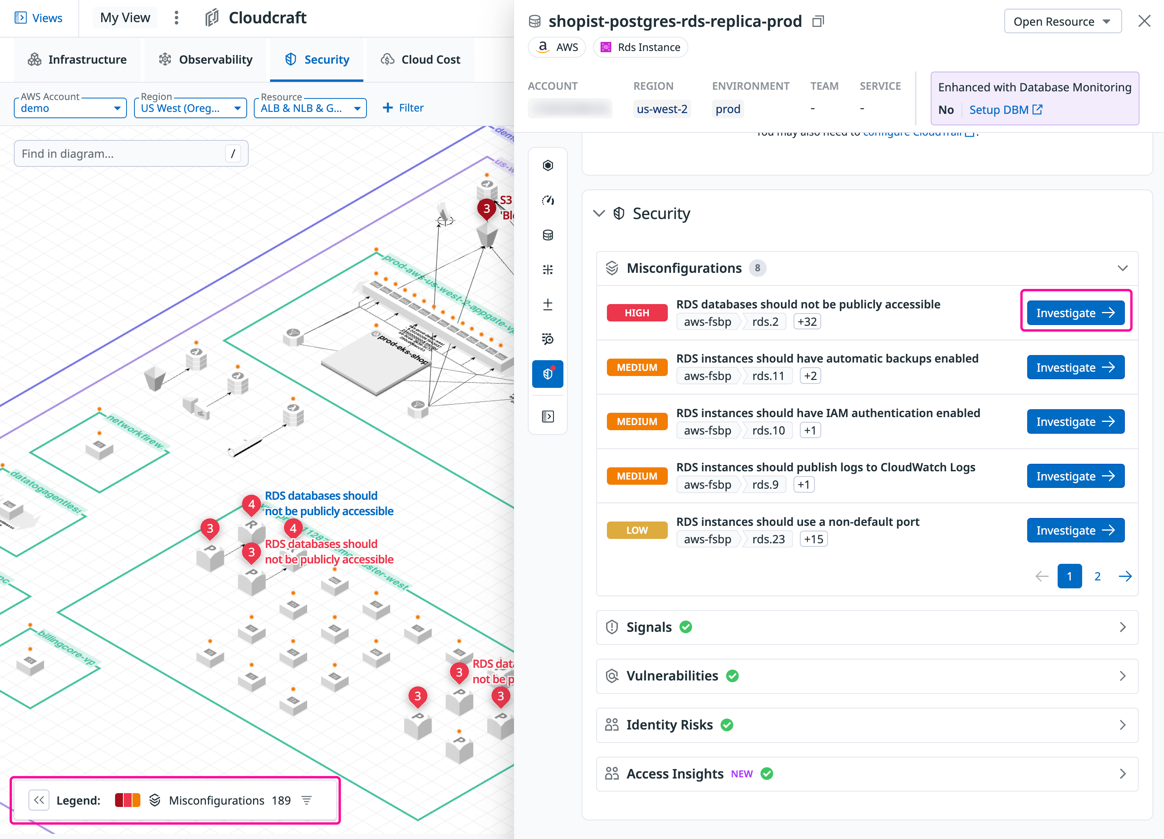Expand the Access Insights section

[x=867, y=773]
